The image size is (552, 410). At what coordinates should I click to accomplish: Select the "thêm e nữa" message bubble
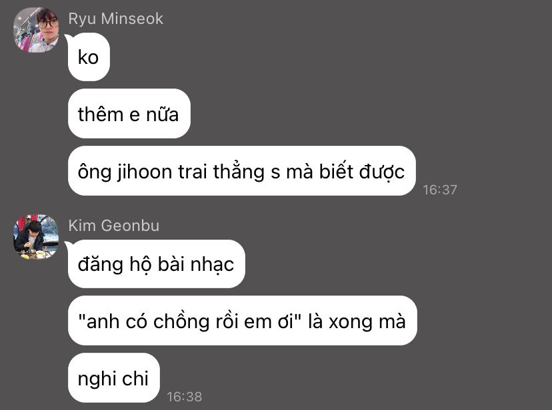pos(129,113)
